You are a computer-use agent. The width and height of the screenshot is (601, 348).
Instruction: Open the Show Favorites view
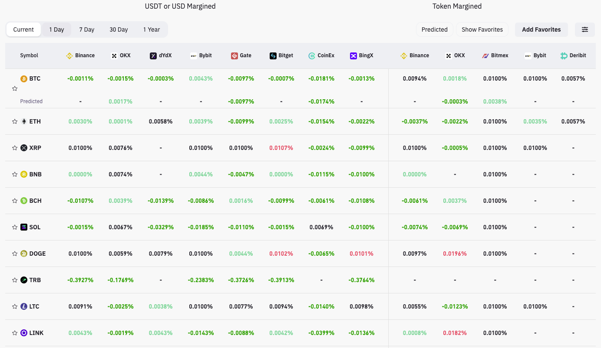[x=482, y=29]
